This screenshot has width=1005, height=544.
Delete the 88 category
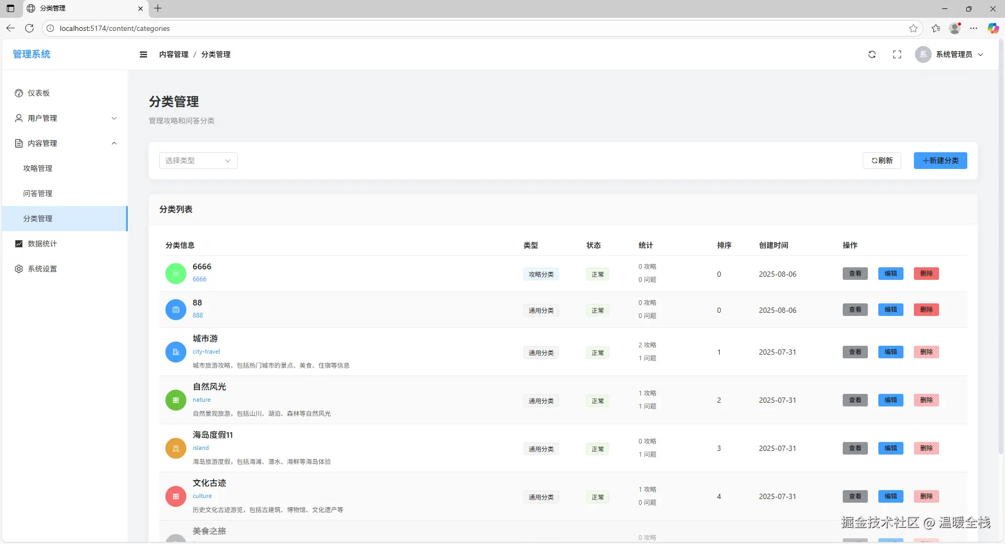point(926,310)
